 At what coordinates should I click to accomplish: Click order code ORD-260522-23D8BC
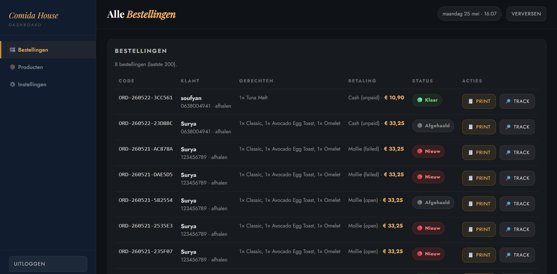tap(146, 123)
